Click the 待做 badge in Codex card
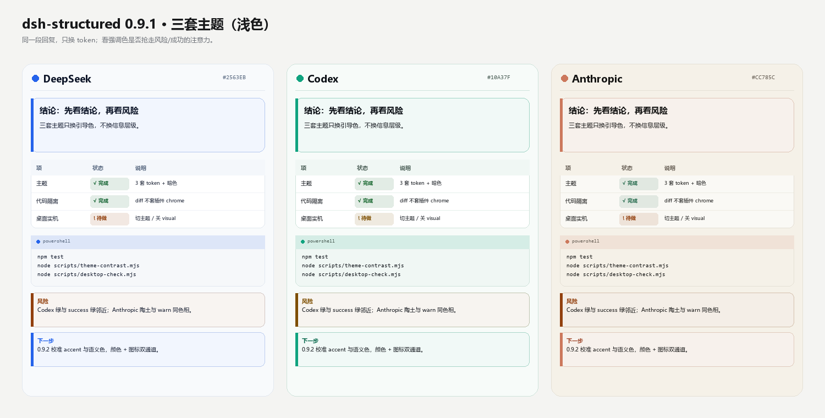 coord(374,219)
